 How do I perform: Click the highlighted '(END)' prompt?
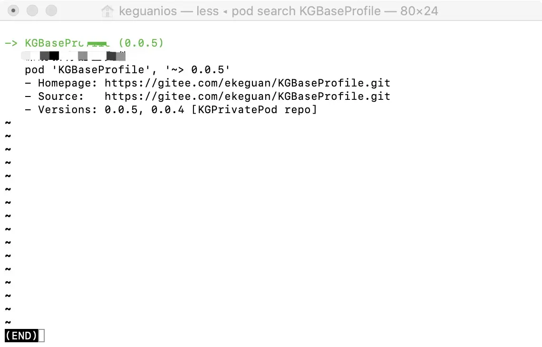tap(21, 336)
